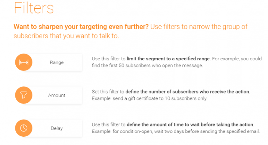Click 'Use filters to narrow the group of' text
The width and height of the screenshot is (268, 145).
(199, 26)
